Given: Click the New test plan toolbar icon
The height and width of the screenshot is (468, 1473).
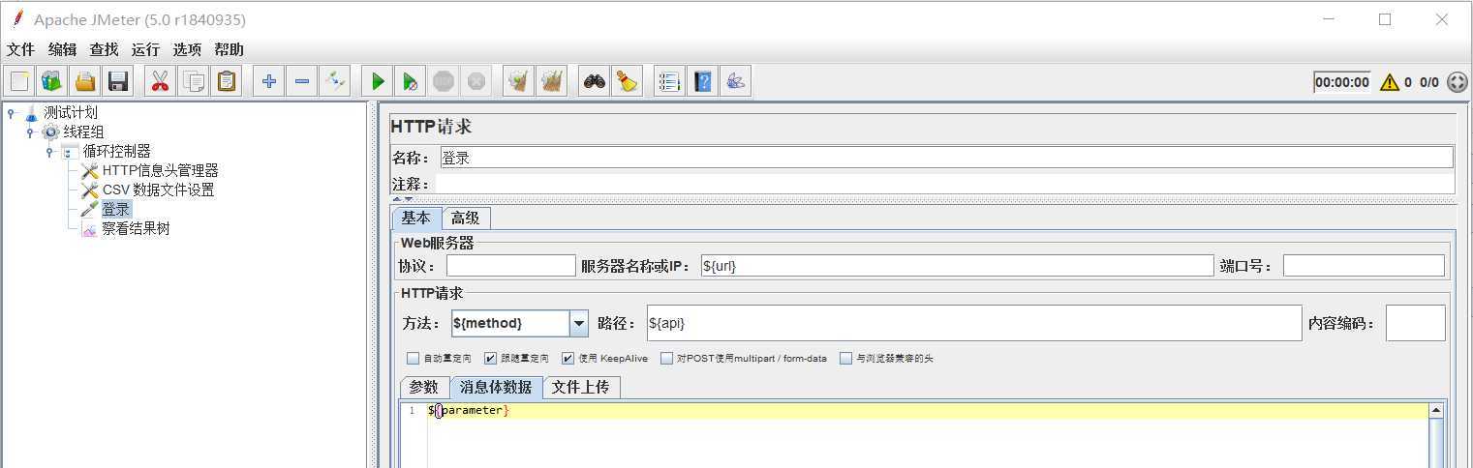Looking at the screenshot, I should [x=19, y=82].
